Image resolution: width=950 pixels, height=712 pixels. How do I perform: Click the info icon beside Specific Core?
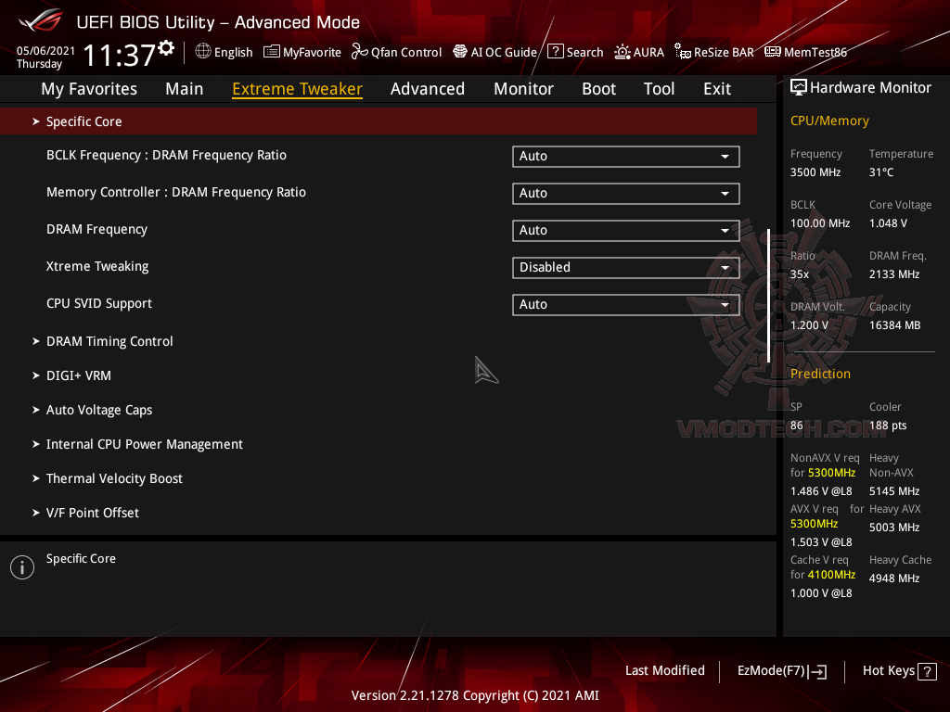[x=22, y=567]
